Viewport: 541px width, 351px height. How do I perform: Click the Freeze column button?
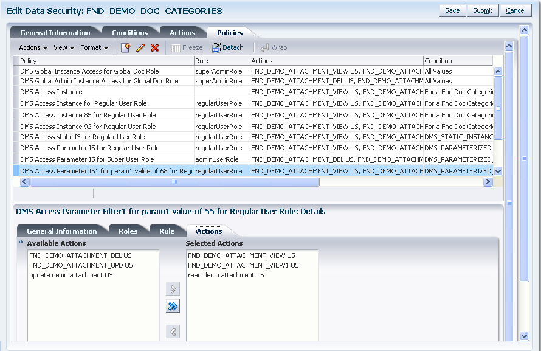[187, 47]
